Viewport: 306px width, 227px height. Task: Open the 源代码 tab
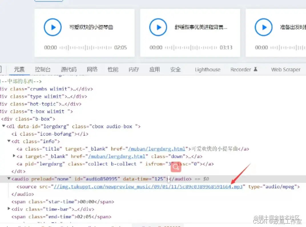click(x=69, y=69)
